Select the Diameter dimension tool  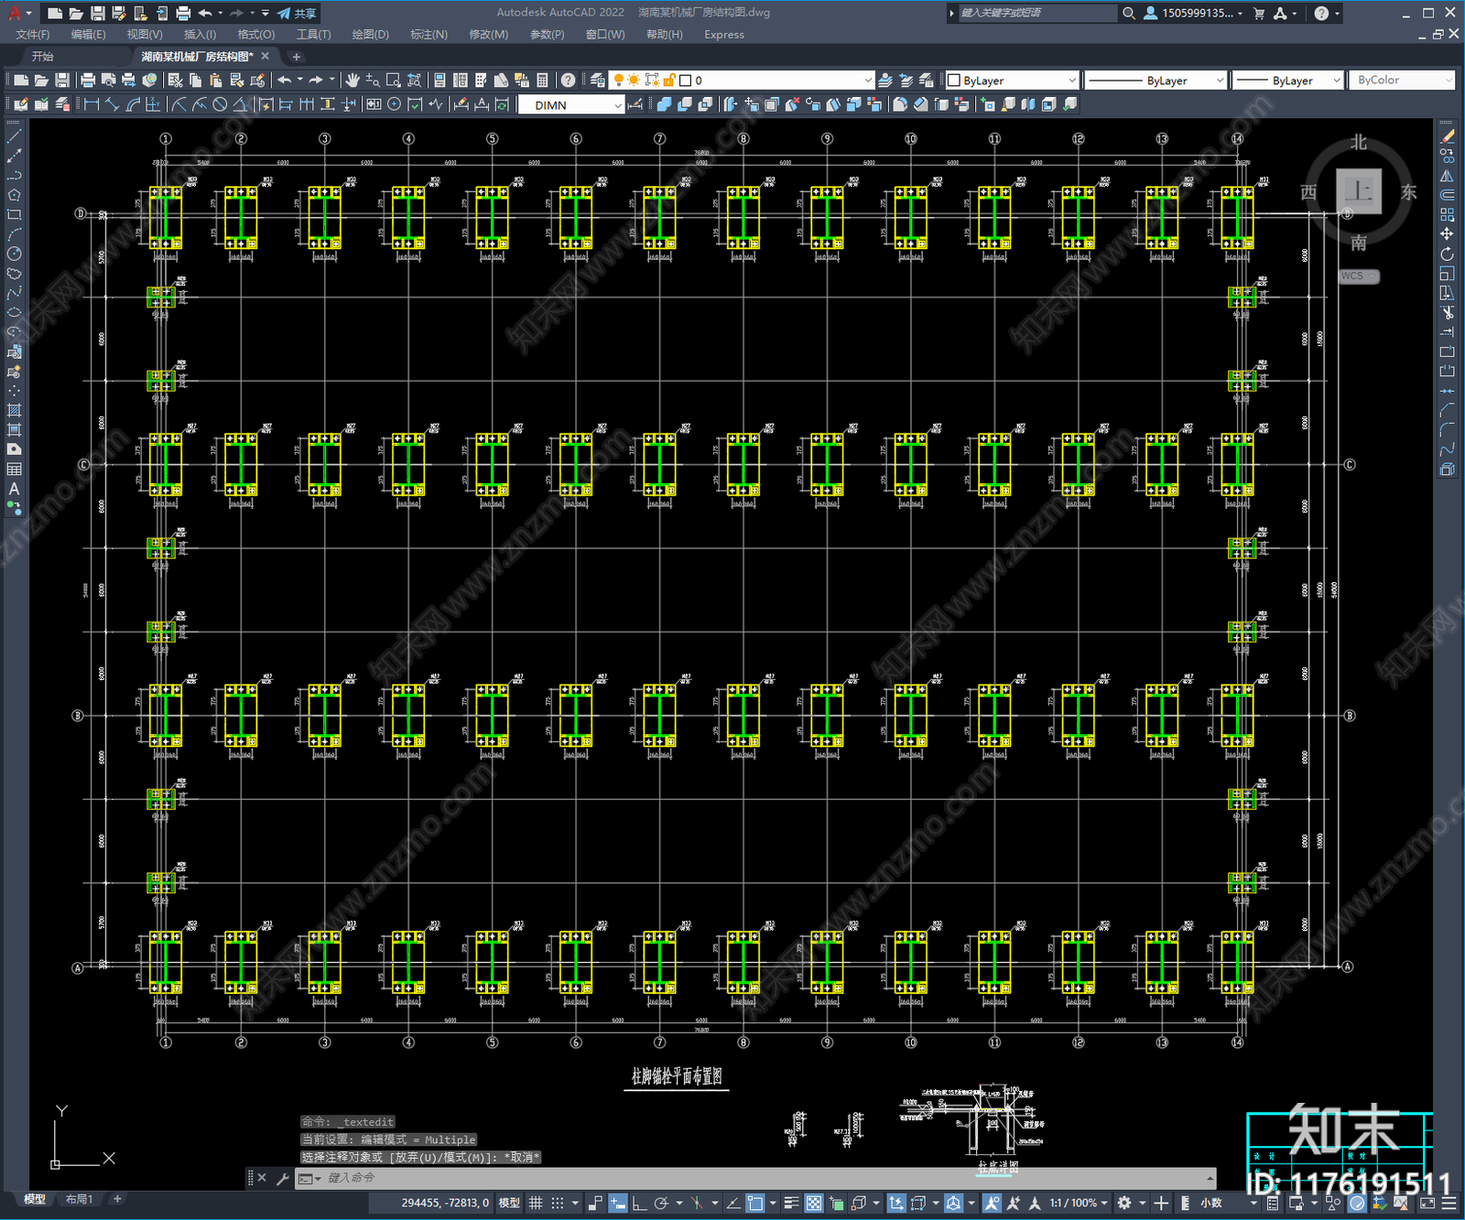[x=220, y=104]
